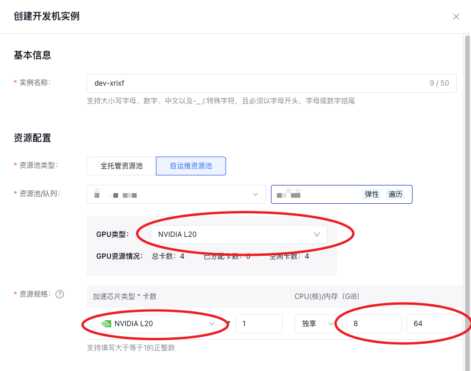Viewport: 471px width, 371px height.
Task: Choose 自运维资源池 pool type
Action: (191, 166)
